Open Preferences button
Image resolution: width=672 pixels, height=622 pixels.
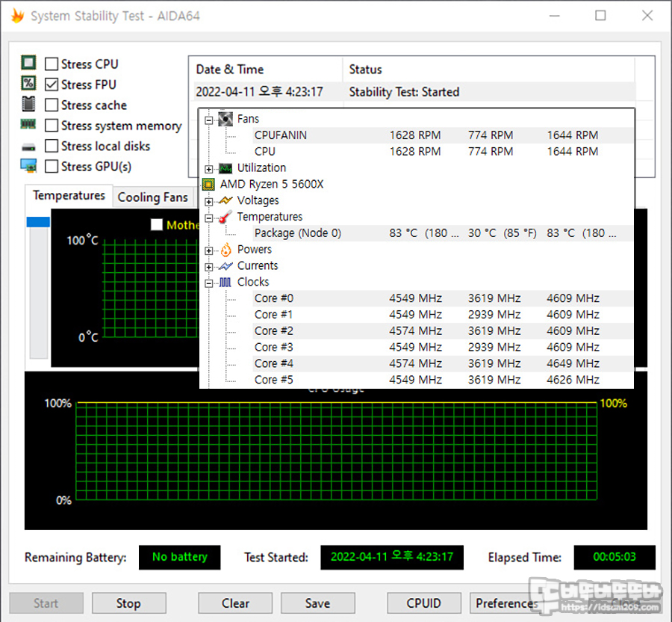(506, 603)
